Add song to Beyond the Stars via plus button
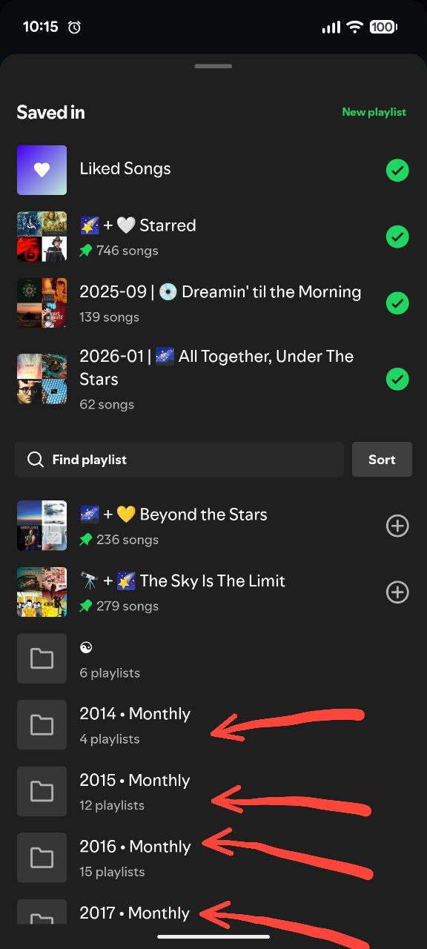Image resolution: width=427 pixels, height=949 pixels. [397, 525]
